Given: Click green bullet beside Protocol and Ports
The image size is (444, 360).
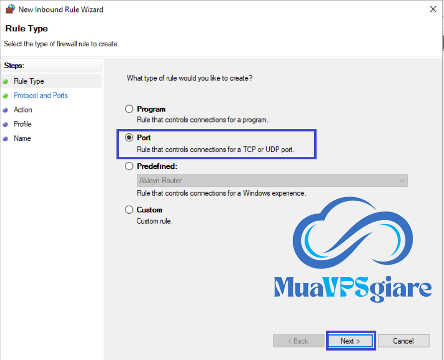Looking at the screenshot, I should click(5, 96).
